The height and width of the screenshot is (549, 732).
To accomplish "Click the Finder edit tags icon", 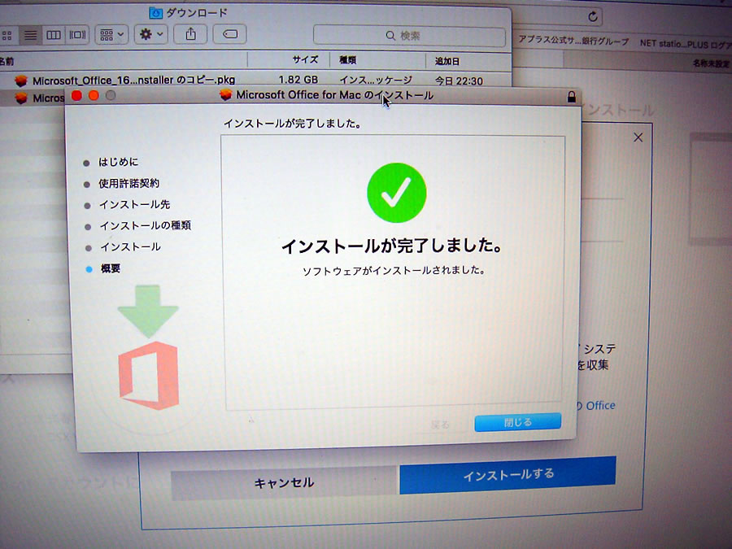I will [229, 34].
